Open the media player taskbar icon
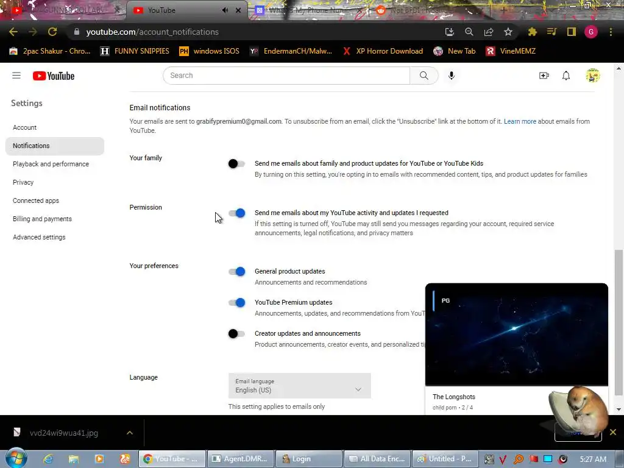The width and height of the screenshot is (624, 468). click(x=99, y=459)
